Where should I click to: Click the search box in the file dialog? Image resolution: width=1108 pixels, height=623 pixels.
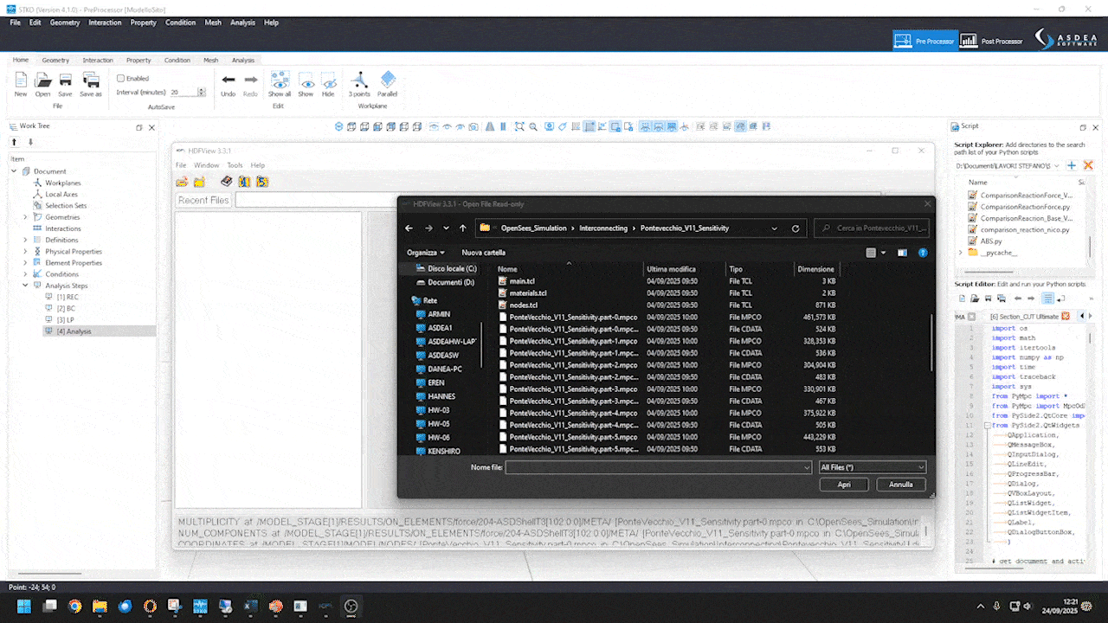(872, 228)
